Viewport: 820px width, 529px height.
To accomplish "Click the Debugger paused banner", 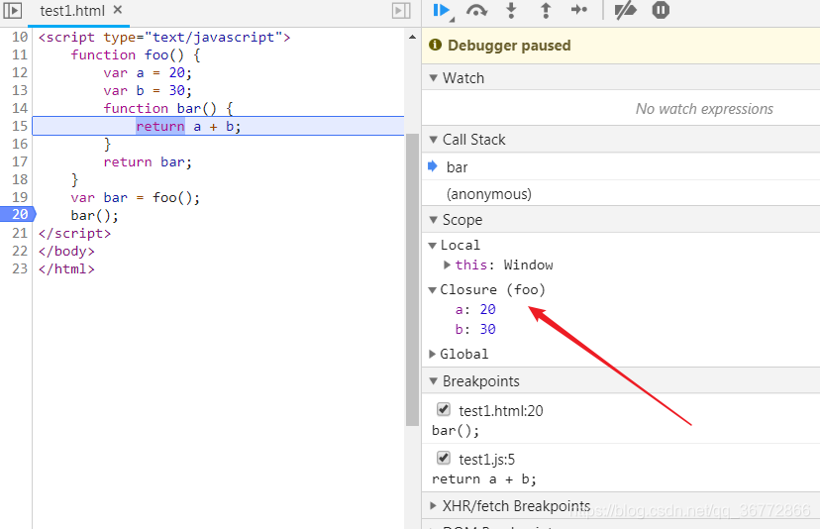I will 621,46.
